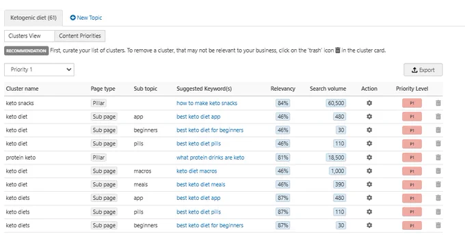465x247 pixels.
Task: Open gear action for 87% relevancy pills row
Action: [x=369, y=212]
